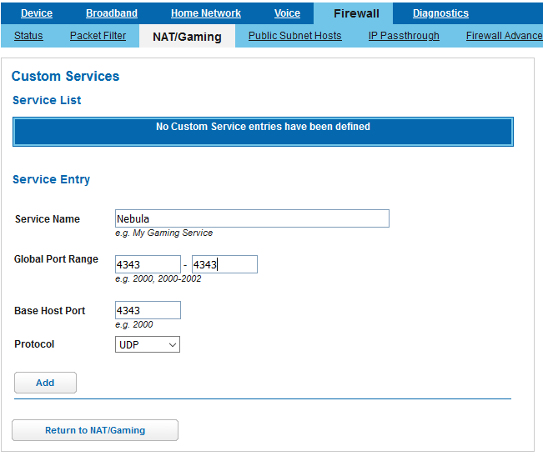Click the Custom Services heading
The height and width of the screenshot is (466, 543).
tap(65, 76)
